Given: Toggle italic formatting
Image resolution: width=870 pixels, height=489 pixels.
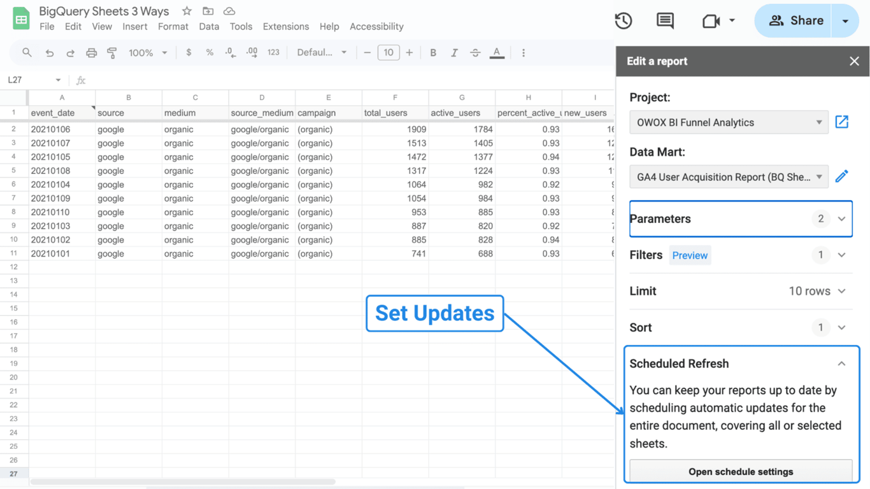Looking at the screenshot, I should click(454, 53).
